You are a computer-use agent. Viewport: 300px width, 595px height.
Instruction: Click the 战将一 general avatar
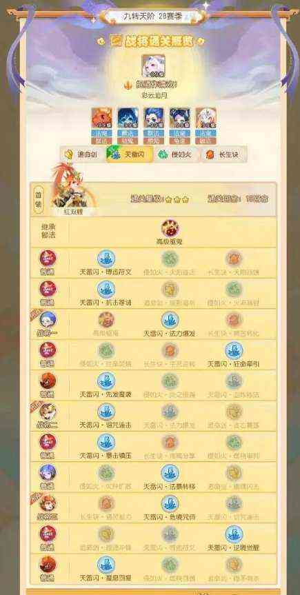(x=48, y=319)
